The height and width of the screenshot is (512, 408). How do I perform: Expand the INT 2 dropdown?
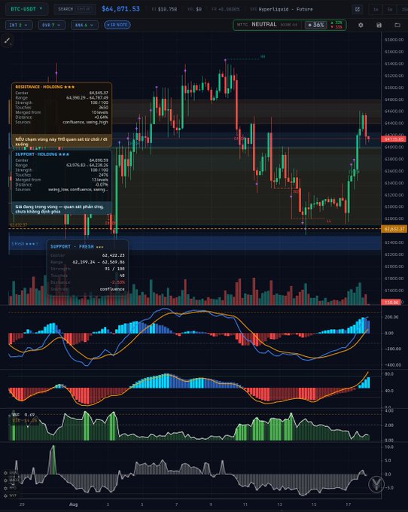click(19, 25)
